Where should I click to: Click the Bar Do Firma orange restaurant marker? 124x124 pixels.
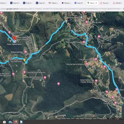(25, 60)
